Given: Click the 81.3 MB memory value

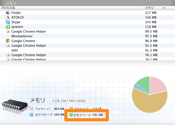Looking at the screenshot, I should (x=151, y=50).
